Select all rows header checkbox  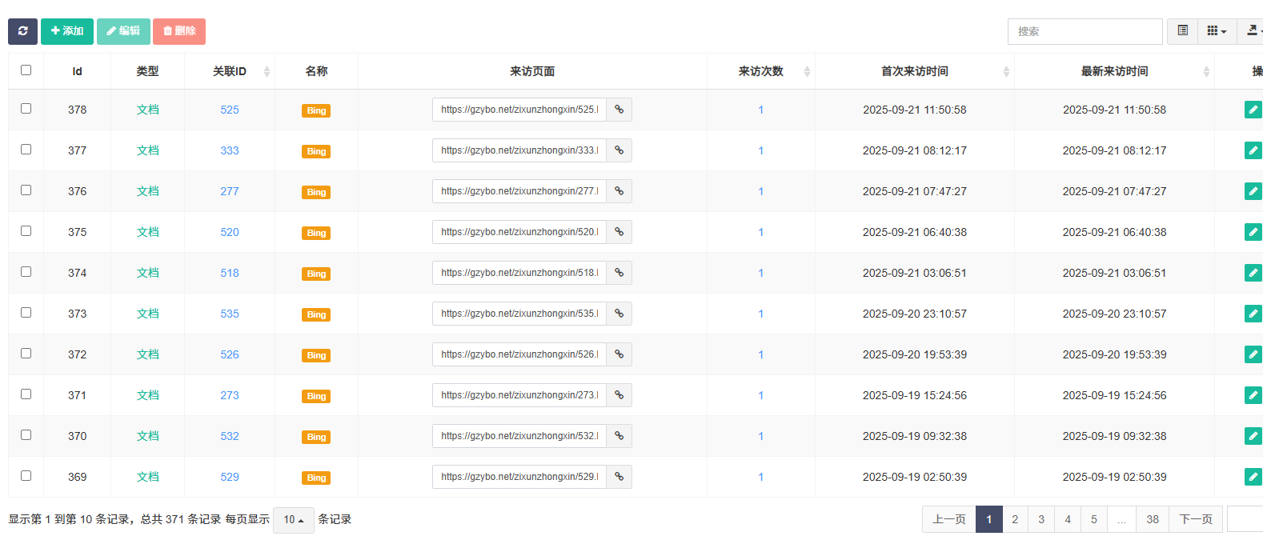(26, 70)
